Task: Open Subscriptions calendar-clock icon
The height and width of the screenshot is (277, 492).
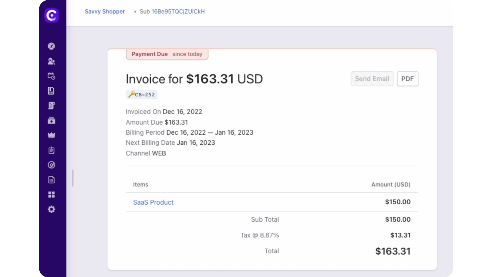Action: tap(51, 76)
